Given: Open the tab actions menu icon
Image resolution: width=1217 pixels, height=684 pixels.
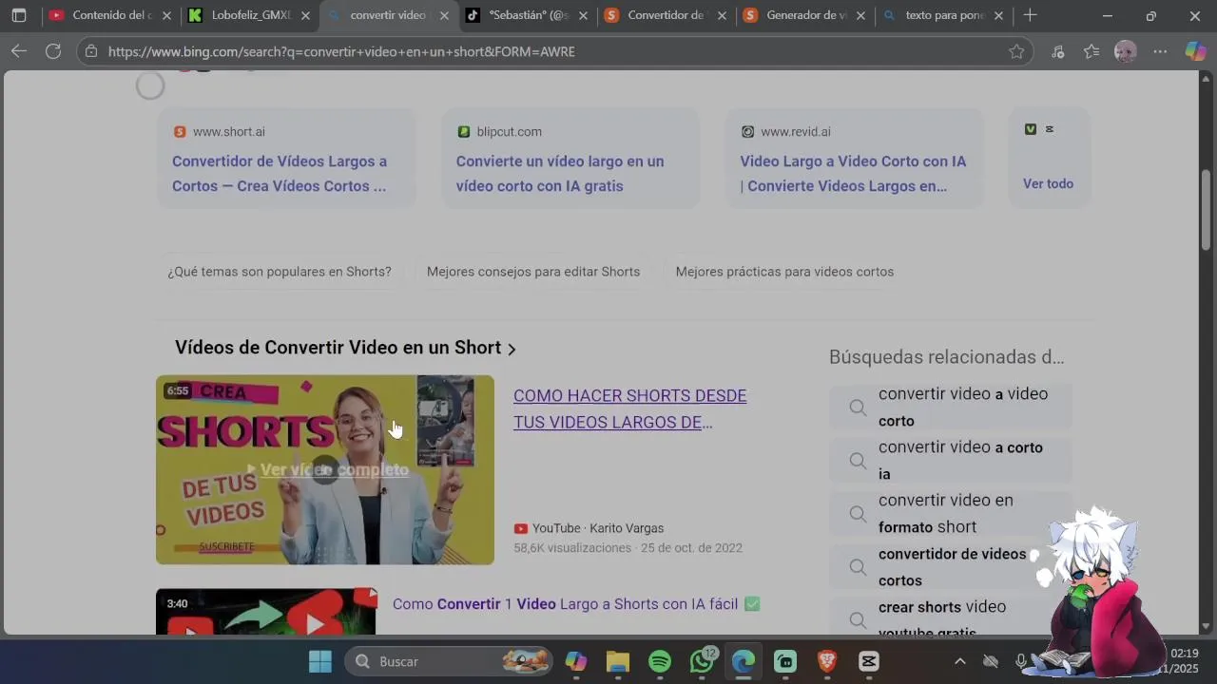Looking at the screenshot, I should (19, 15).
